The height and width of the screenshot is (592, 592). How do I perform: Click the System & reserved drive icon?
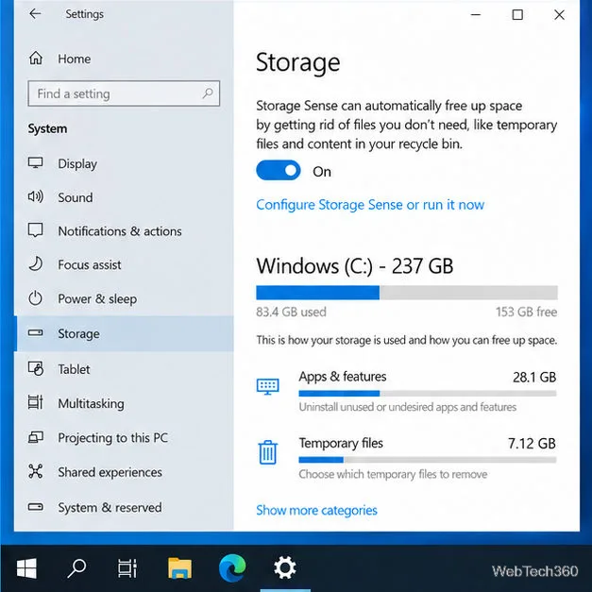click(36, 507)
